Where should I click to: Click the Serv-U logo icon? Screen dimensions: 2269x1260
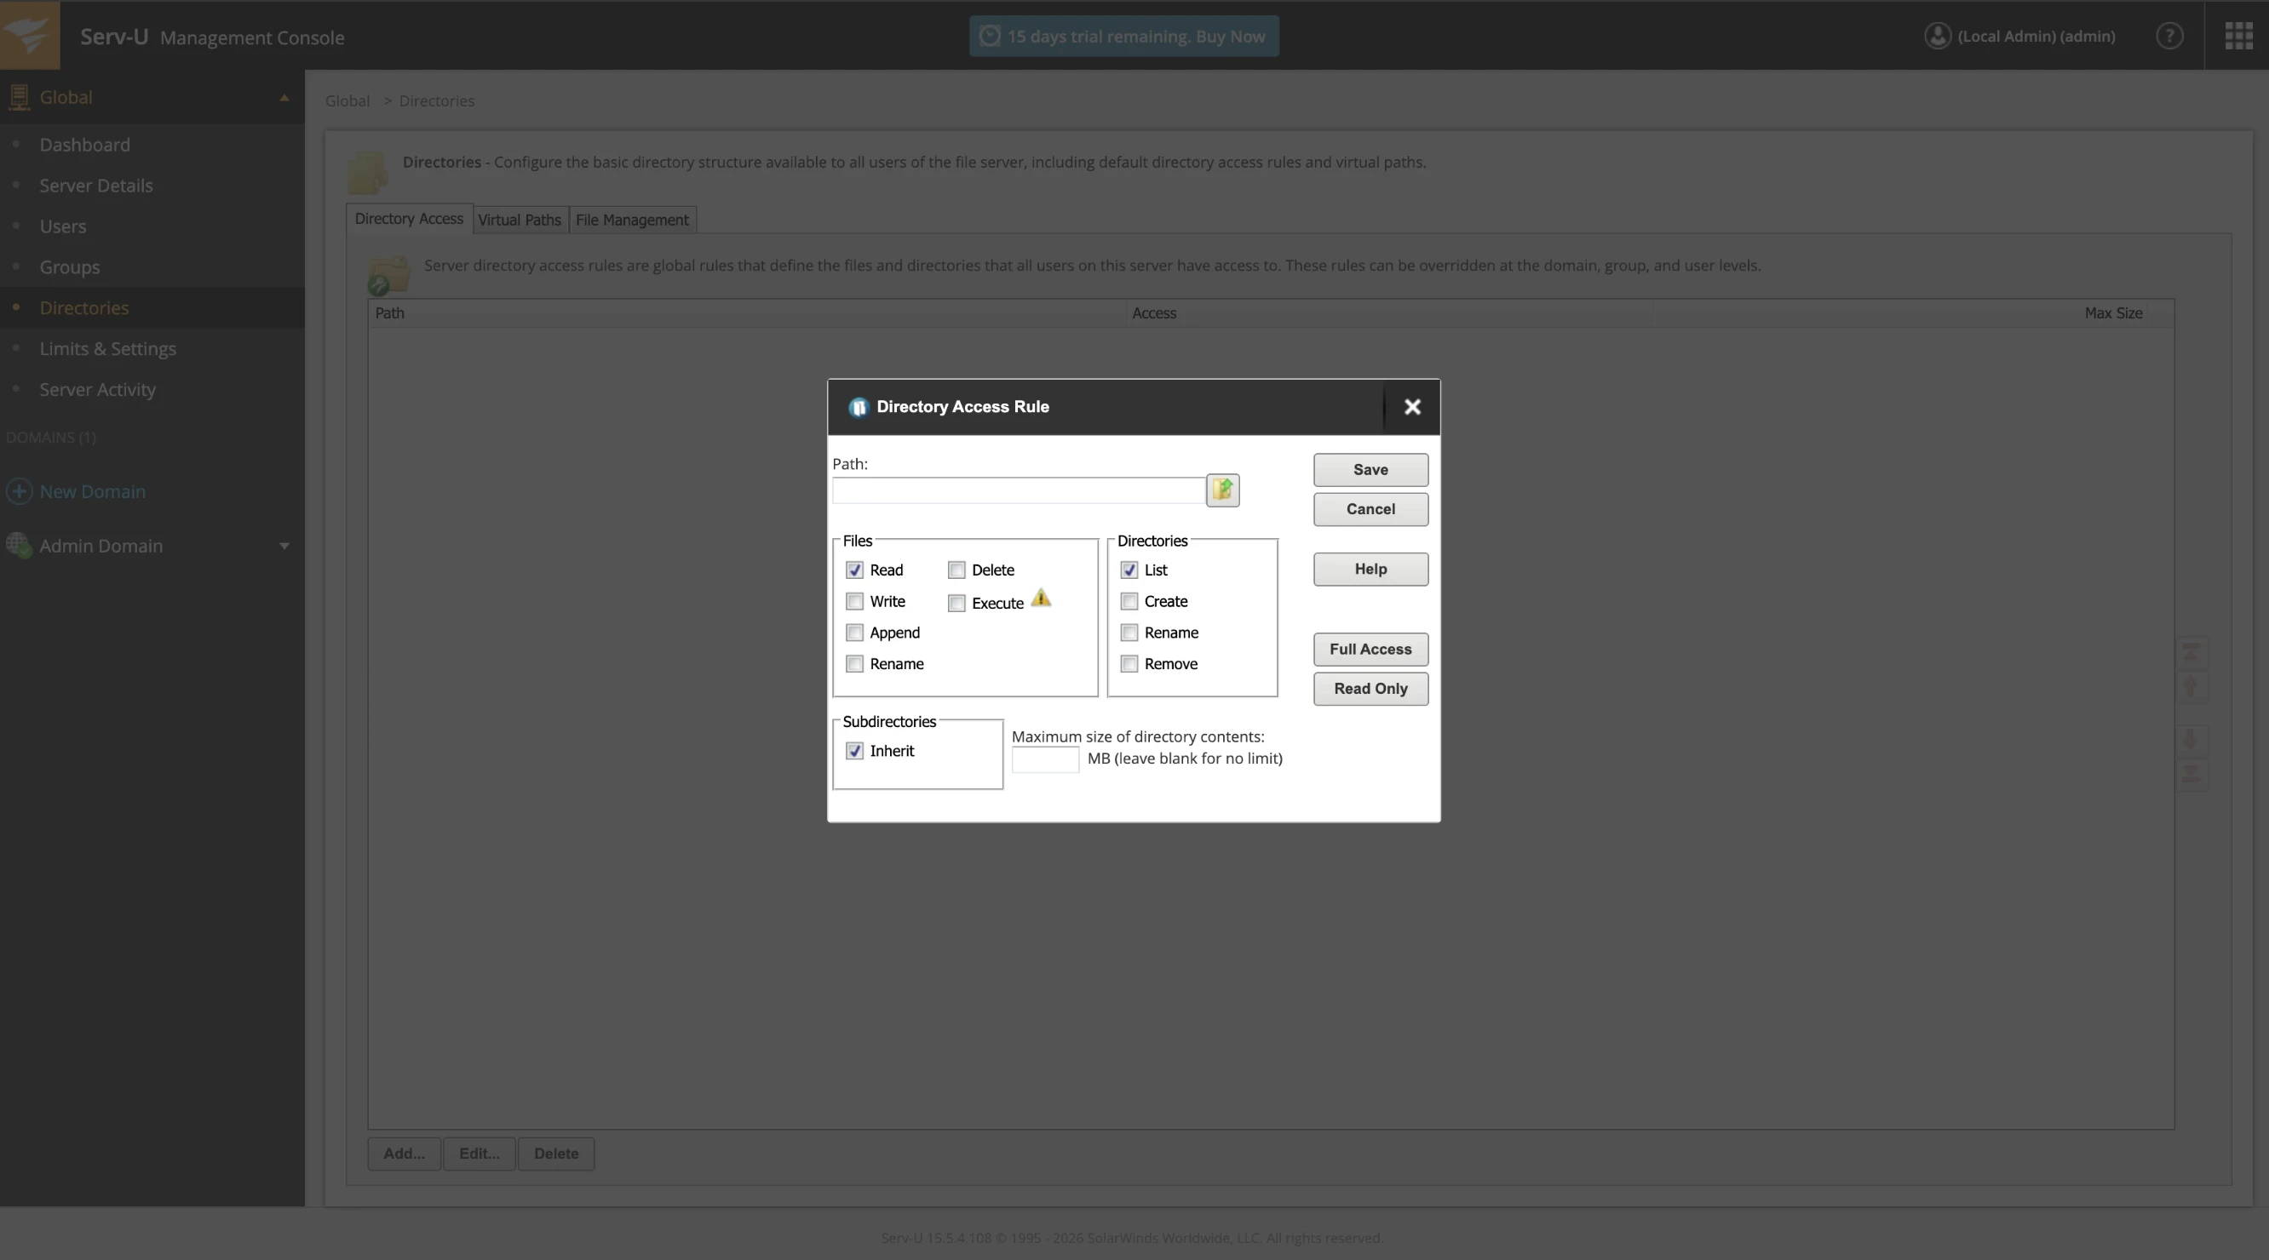(30, 34)
